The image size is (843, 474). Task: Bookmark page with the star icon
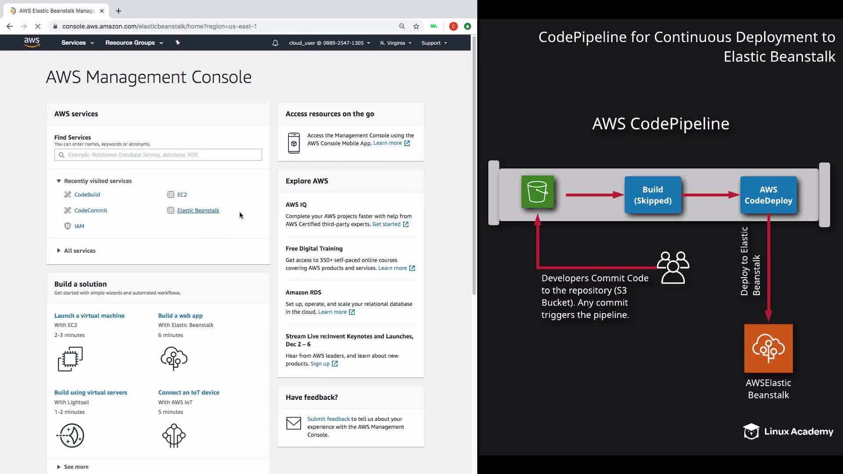tap(416, 26)
